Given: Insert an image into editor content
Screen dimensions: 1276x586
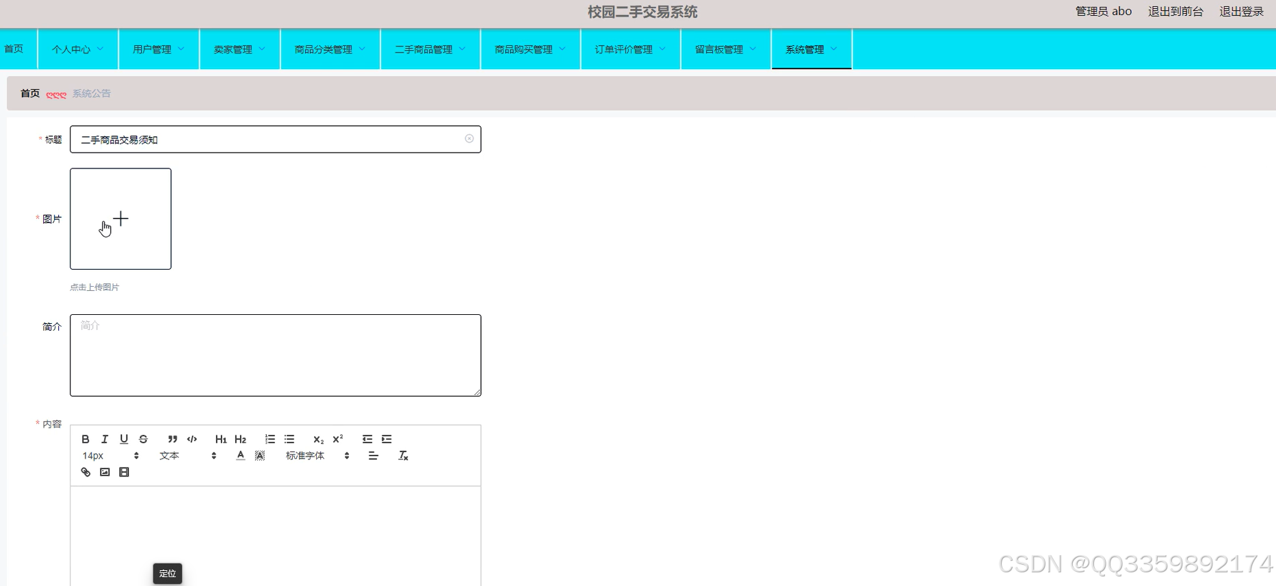Looking at the screenshot, I should tap(105, 472).
